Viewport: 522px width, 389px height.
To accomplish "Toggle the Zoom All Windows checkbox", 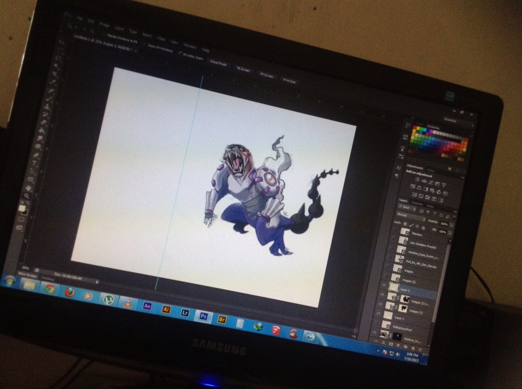I will [x=145, y=44].
